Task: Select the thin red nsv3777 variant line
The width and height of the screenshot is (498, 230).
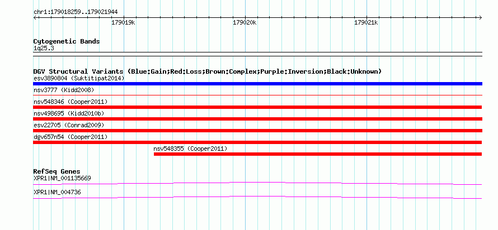Action: tap(257, 95)
